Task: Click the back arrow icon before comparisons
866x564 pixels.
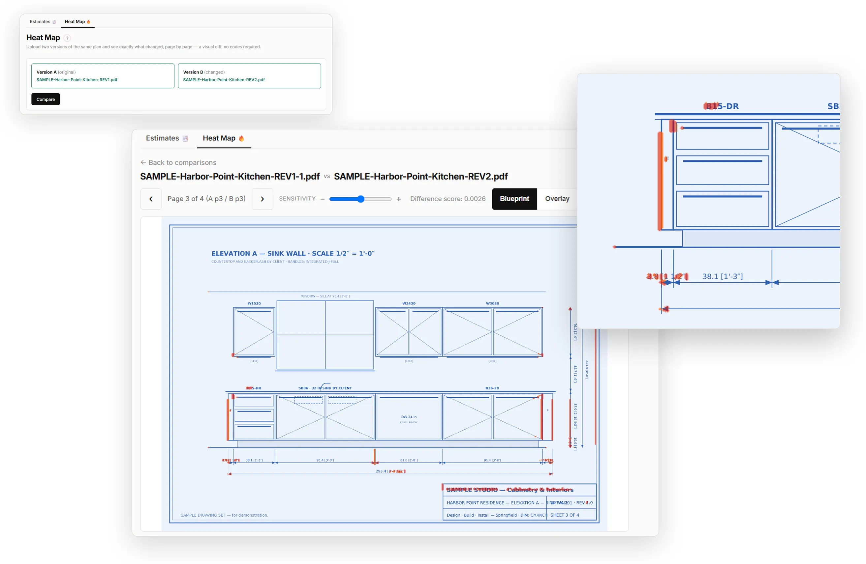Action: point(143,162)
